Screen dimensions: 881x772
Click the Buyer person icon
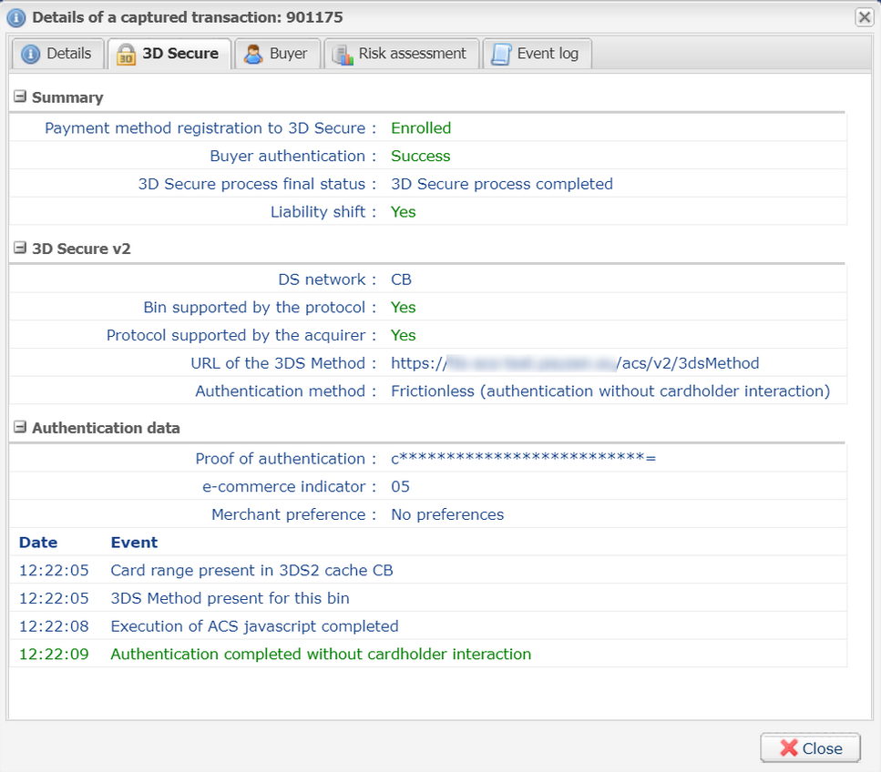tap(253, 54)
